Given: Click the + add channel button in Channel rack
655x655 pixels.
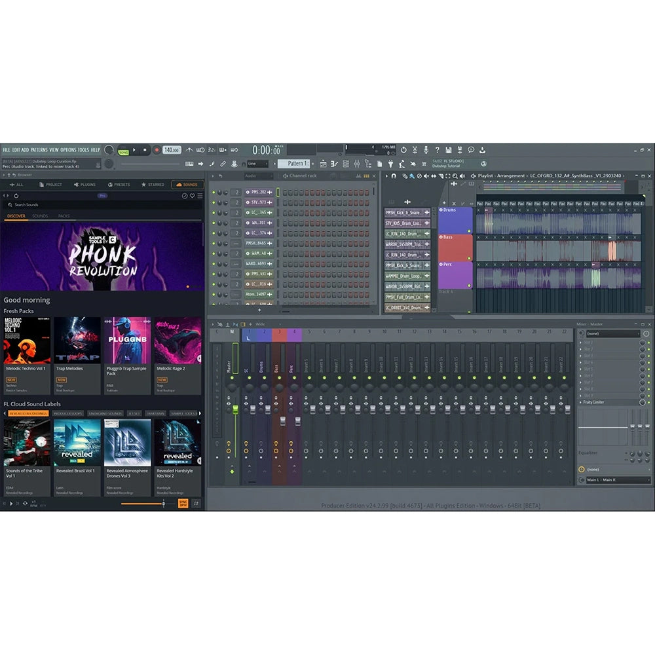Looking at the screenshot, I should coord(259,310).
